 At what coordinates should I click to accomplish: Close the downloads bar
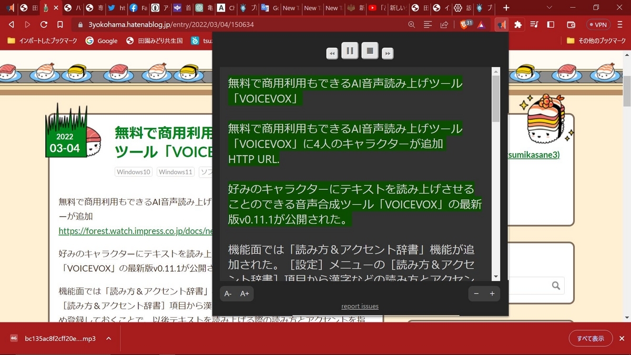tap(621, 339)
